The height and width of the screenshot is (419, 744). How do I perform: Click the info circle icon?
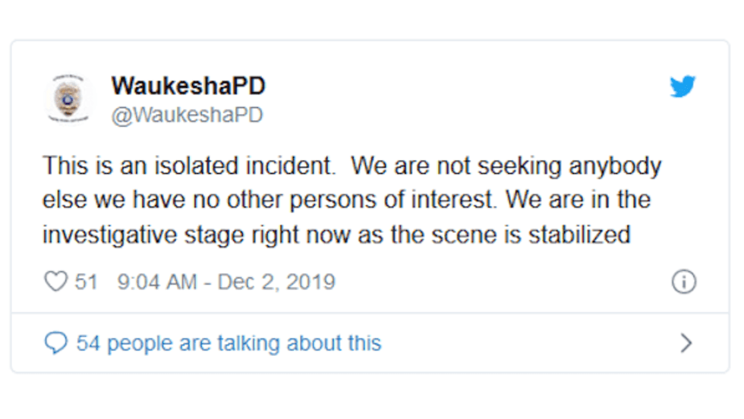click(683, 282)
